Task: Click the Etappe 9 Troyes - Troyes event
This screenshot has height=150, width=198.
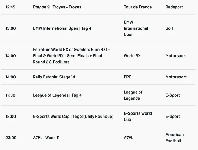Action: point(57,7)
